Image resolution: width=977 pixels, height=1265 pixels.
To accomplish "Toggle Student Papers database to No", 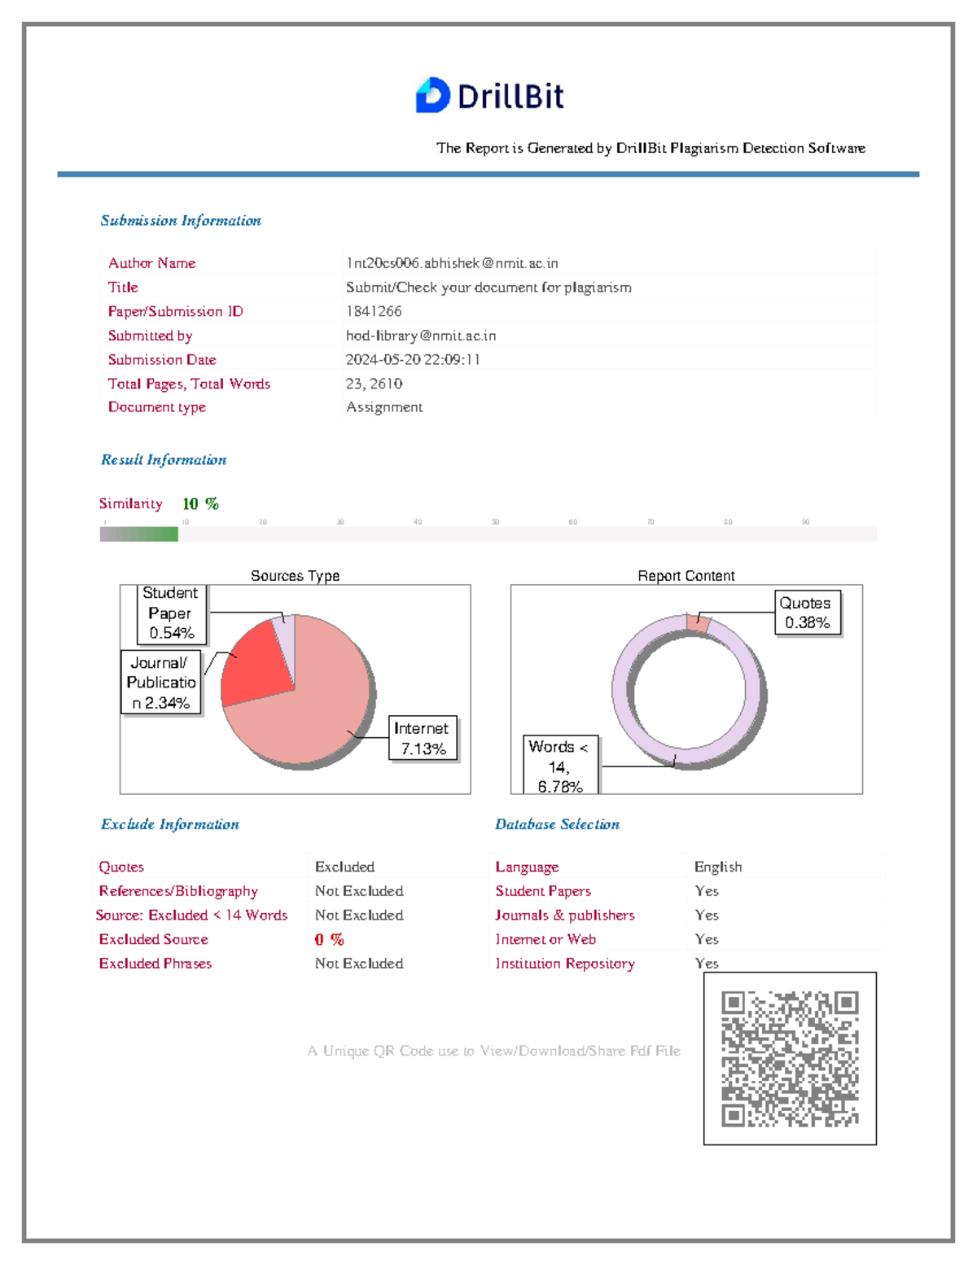I will pos(706,891).
